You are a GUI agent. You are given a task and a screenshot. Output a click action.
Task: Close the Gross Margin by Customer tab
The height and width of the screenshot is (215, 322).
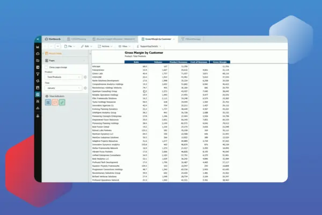coord(174,39)
